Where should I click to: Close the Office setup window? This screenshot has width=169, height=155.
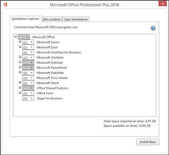[x=163, y=4]
